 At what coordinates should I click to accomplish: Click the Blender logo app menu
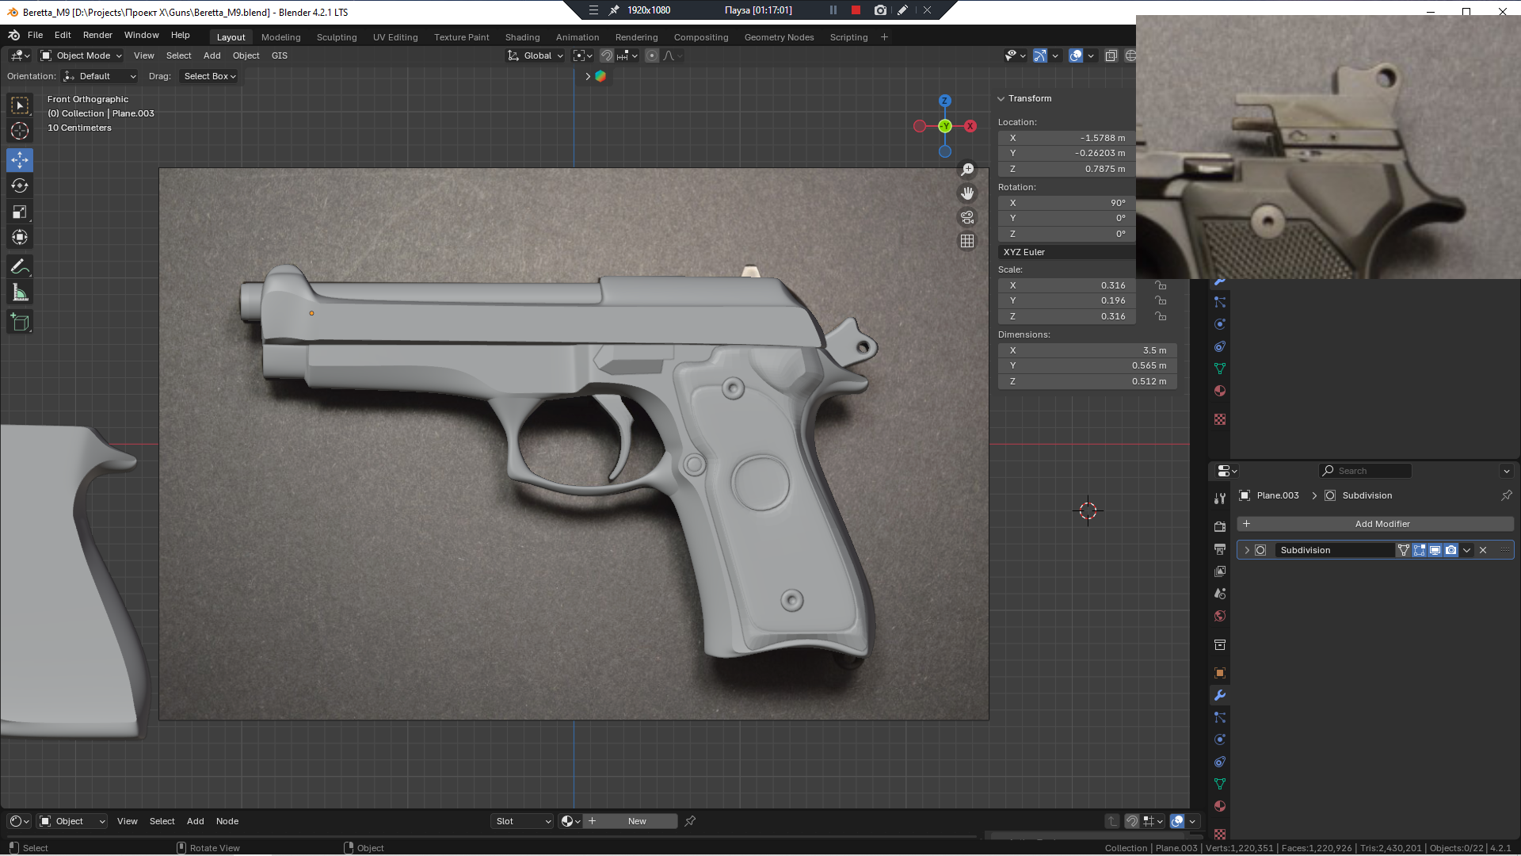point(14,35)
